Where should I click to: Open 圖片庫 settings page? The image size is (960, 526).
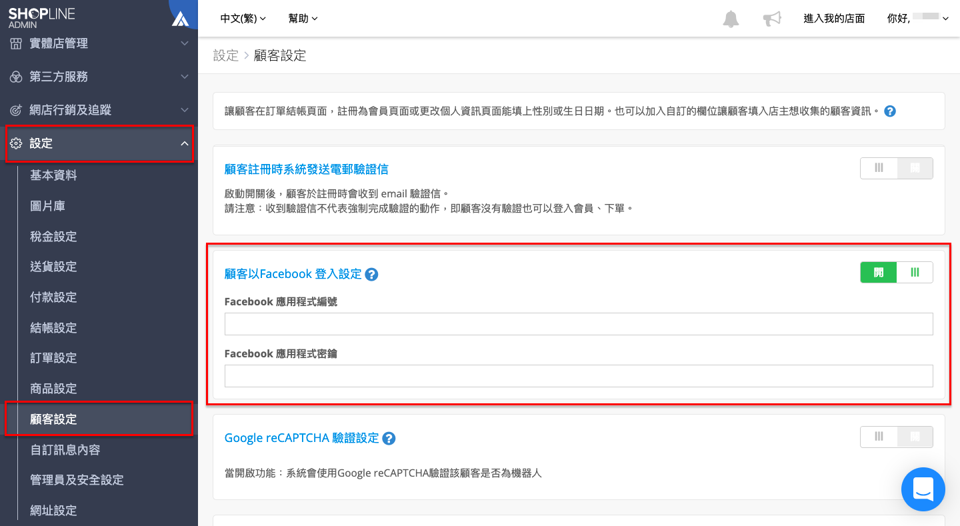coord(47,206)
